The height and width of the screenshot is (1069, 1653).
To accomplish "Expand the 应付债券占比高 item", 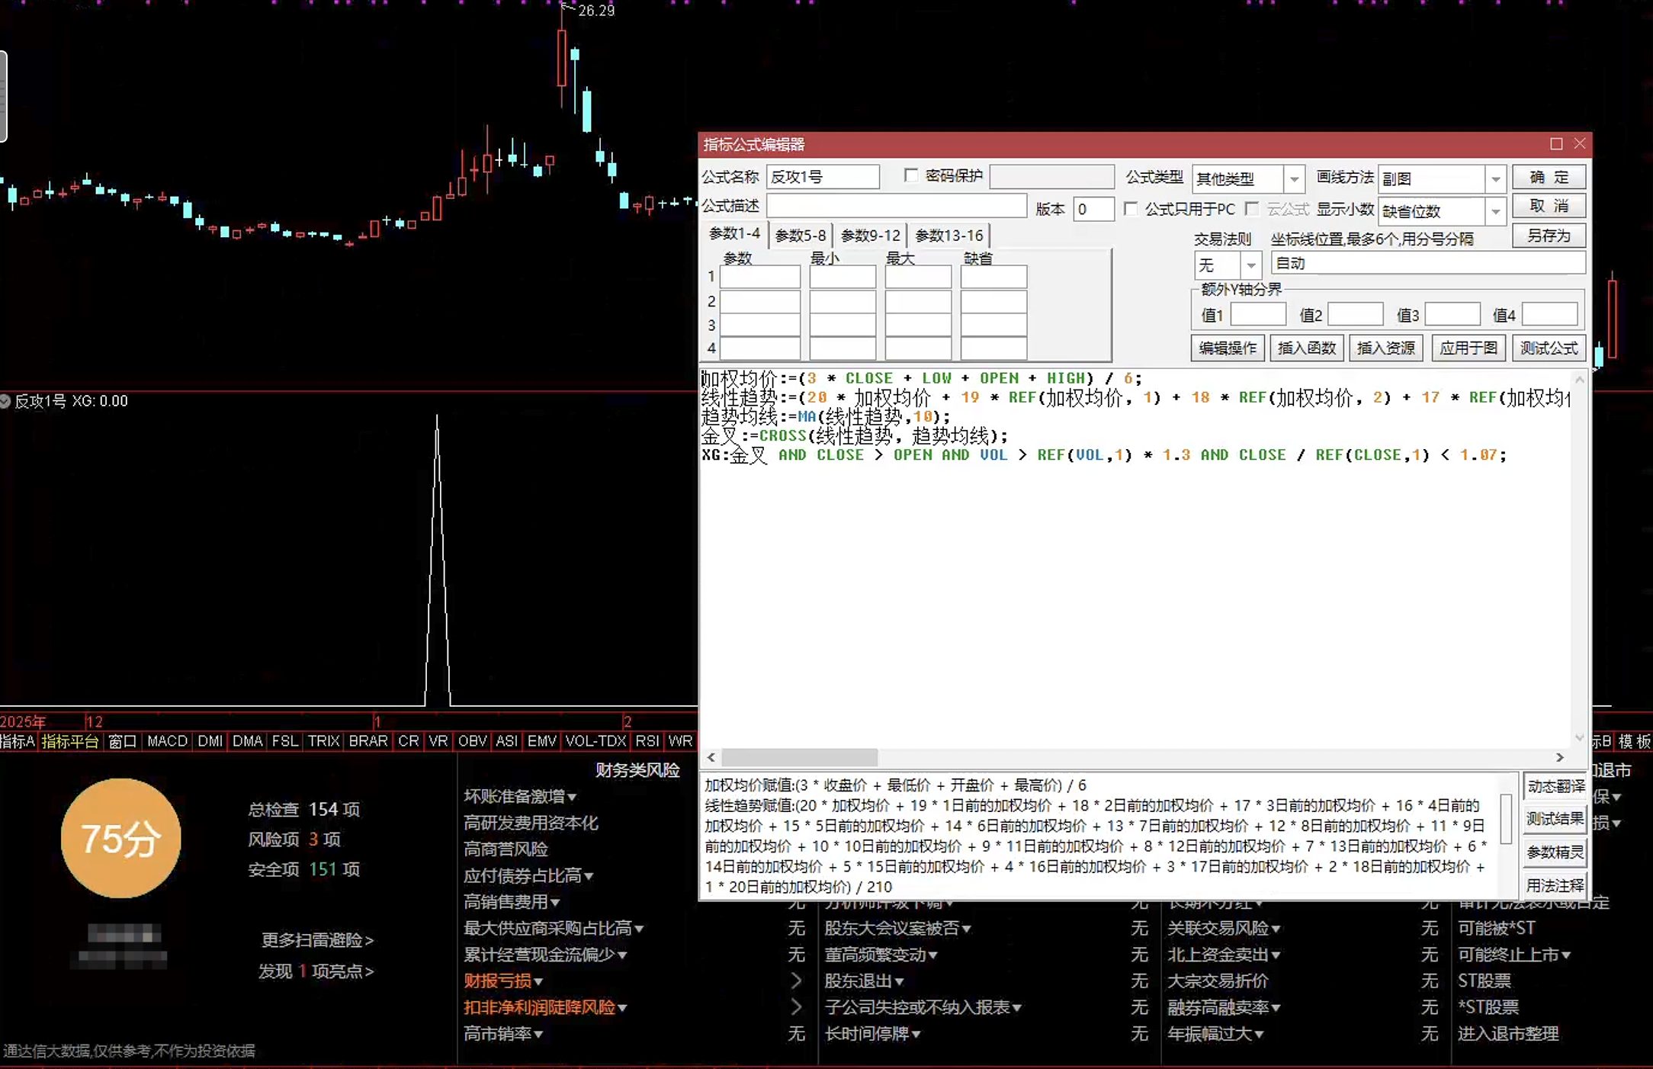I will click(x=528, y=876).
